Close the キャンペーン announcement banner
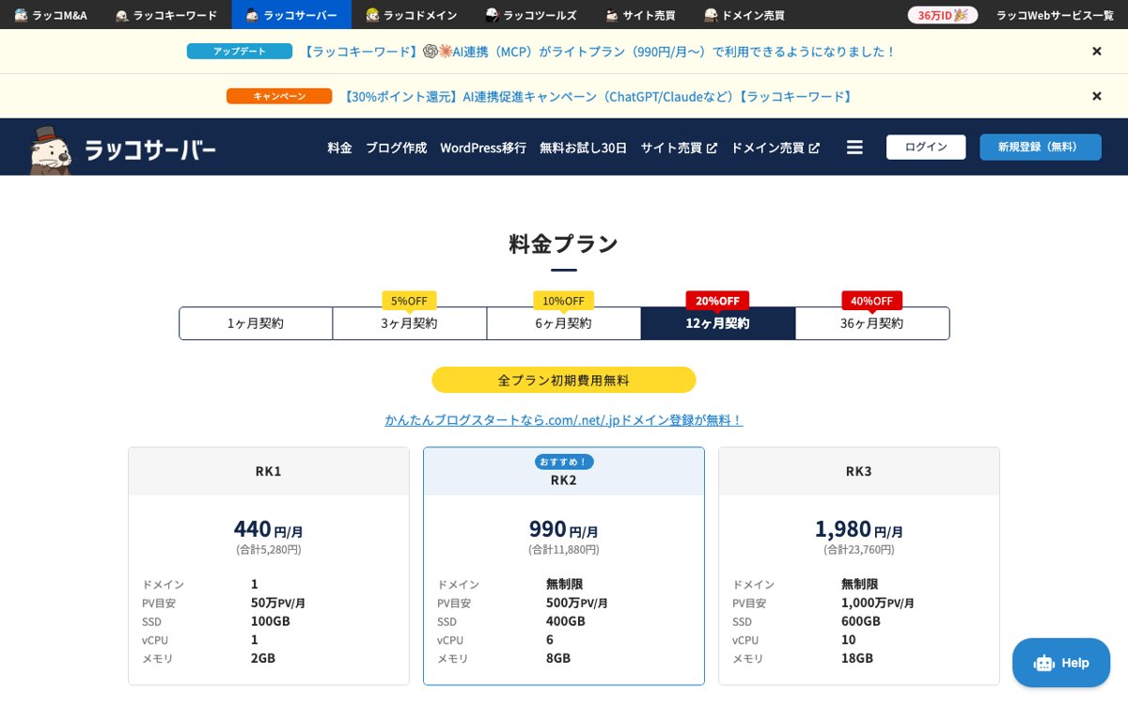Screen dimensions: 1128x705 click(x=1096, y=96)
